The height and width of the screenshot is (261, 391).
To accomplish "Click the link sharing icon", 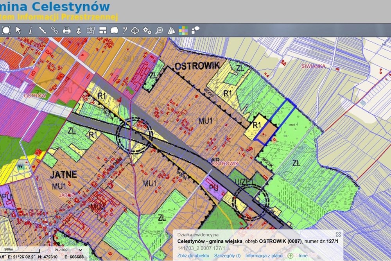I will click(54, 30).
